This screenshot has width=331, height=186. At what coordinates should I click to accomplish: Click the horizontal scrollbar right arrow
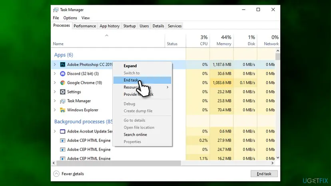point(273,163)
